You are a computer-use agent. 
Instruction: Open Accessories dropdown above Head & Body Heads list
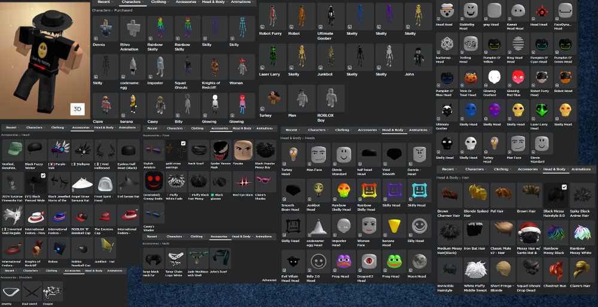[x=368, y=130]
